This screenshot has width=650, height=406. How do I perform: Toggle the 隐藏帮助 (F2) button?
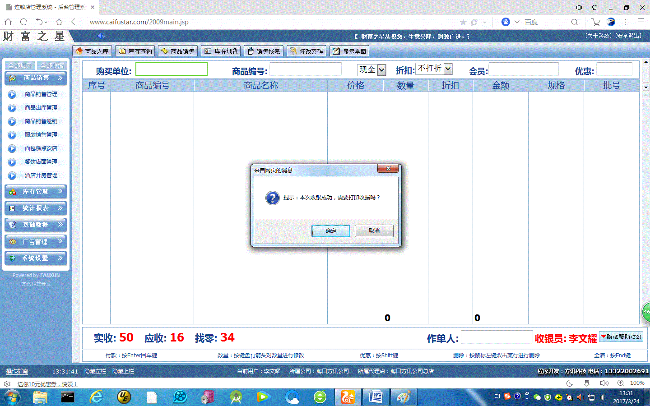coord(621,337)
